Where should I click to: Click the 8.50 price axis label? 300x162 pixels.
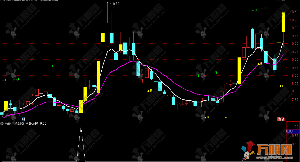[x=295, y=76]
